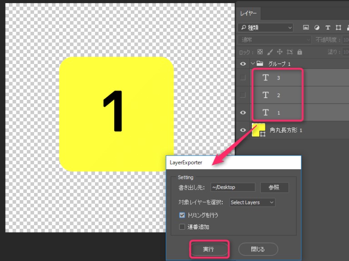Click the lock image pixels brush icon

click(x=270, y=52)
